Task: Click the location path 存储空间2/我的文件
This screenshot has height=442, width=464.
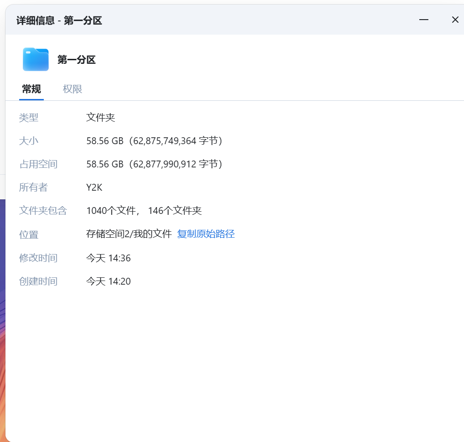Action: click(x=129, y=234)
